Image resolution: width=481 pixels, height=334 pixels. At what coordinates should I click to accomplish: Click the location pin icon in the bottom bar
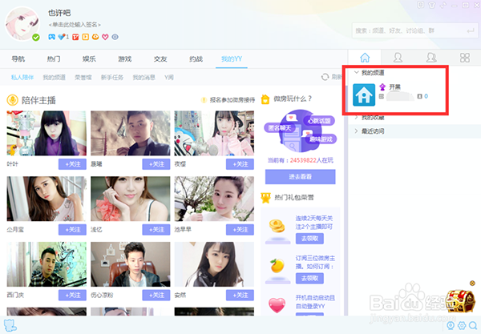(451, 325)
